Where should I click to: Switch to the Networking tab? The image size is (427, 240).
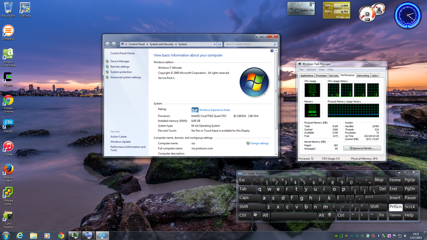[x=363, y=75]
